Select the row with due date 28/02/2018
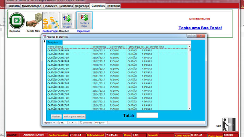 tap(117, 87)
